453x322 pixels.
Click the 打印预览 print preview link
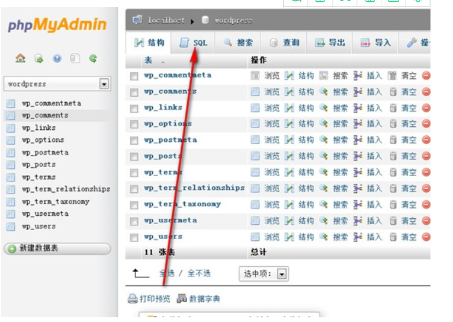coord(155,298)
